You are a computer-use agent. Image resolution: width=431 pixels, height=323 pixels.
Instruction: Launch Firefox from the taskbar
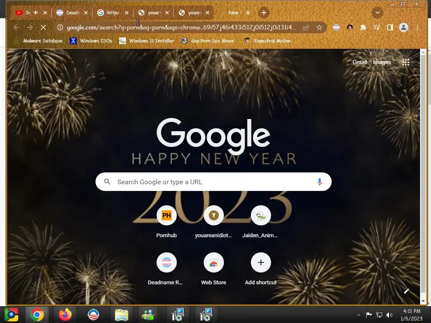click(x=65, y=315)
